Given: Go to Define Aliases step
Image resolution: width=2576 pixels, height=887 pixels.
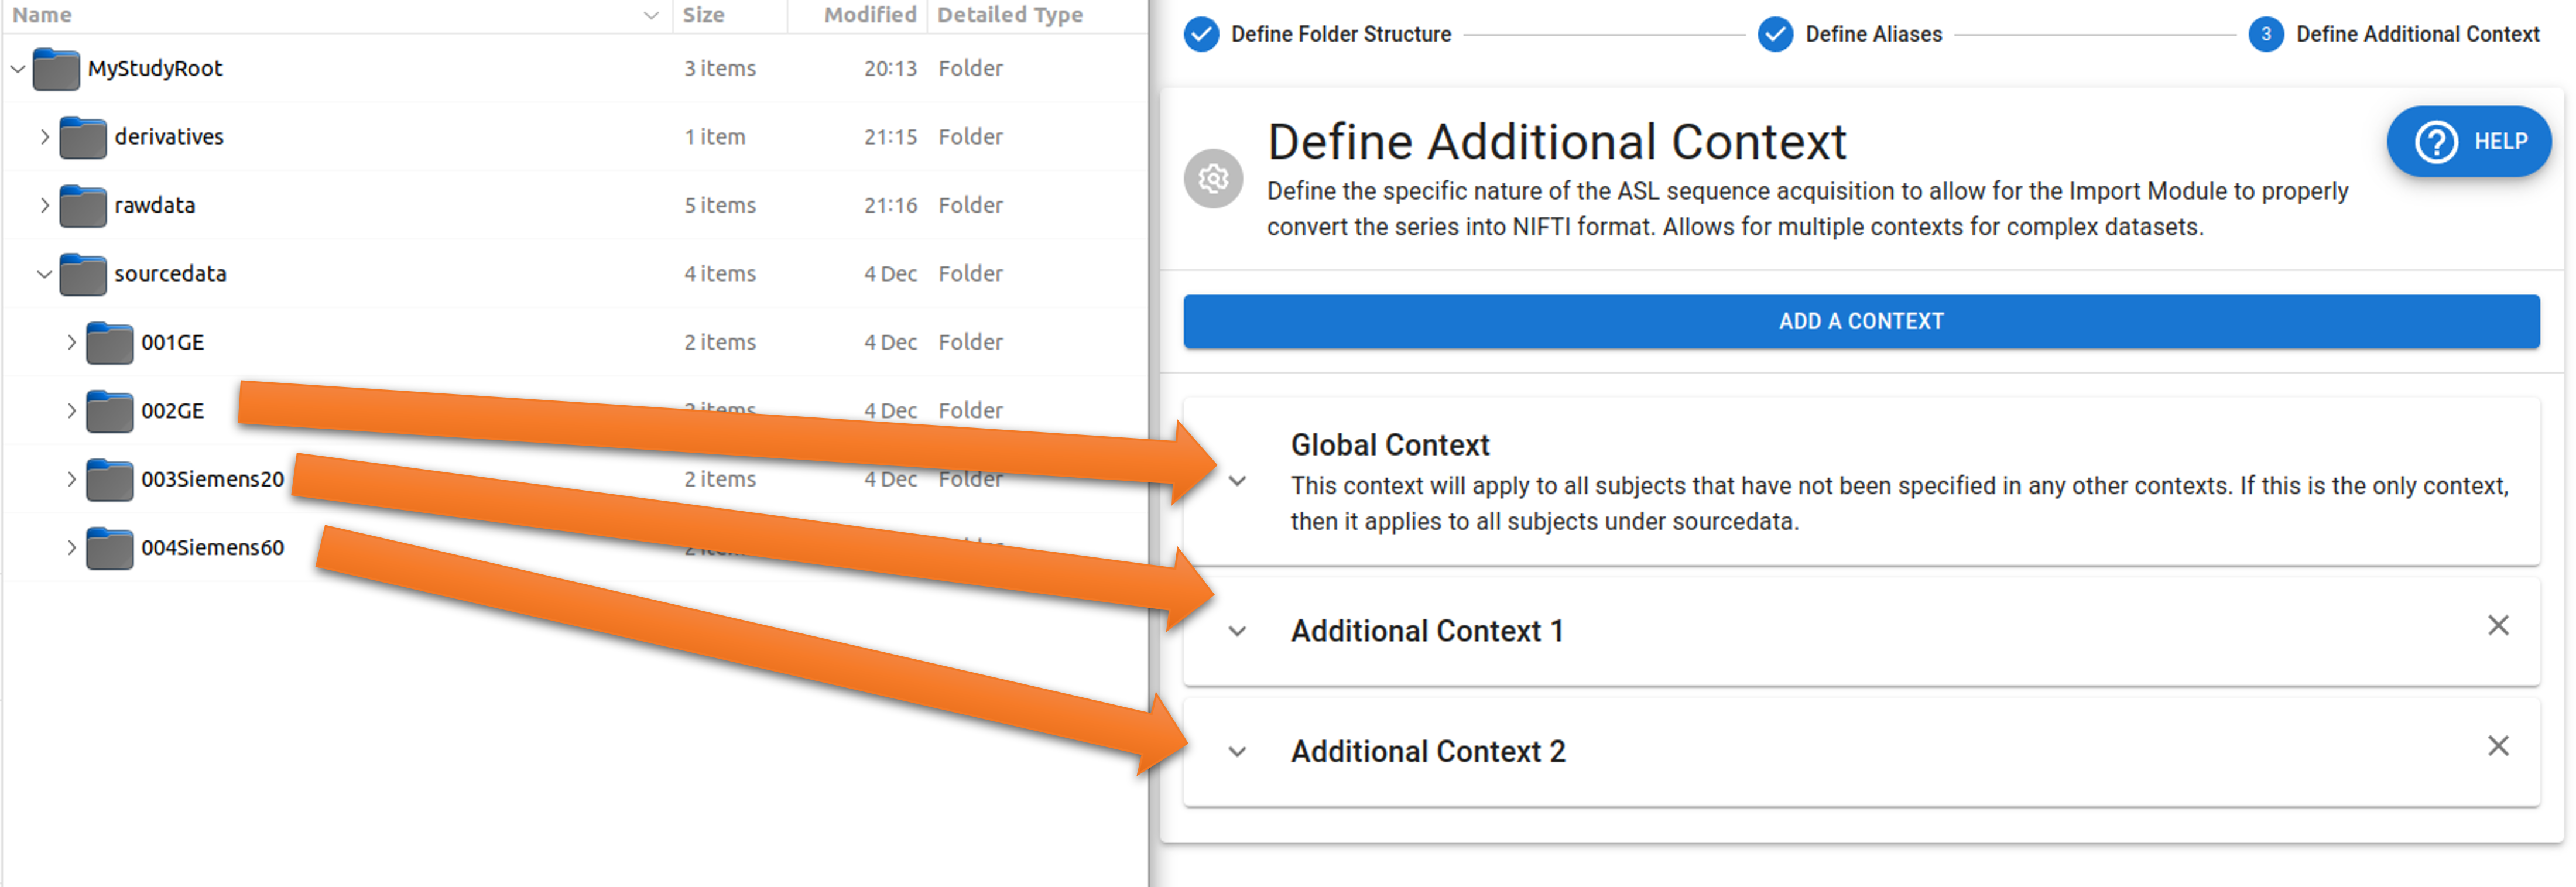Looking at the screenshot, I should click(1873, 34).
